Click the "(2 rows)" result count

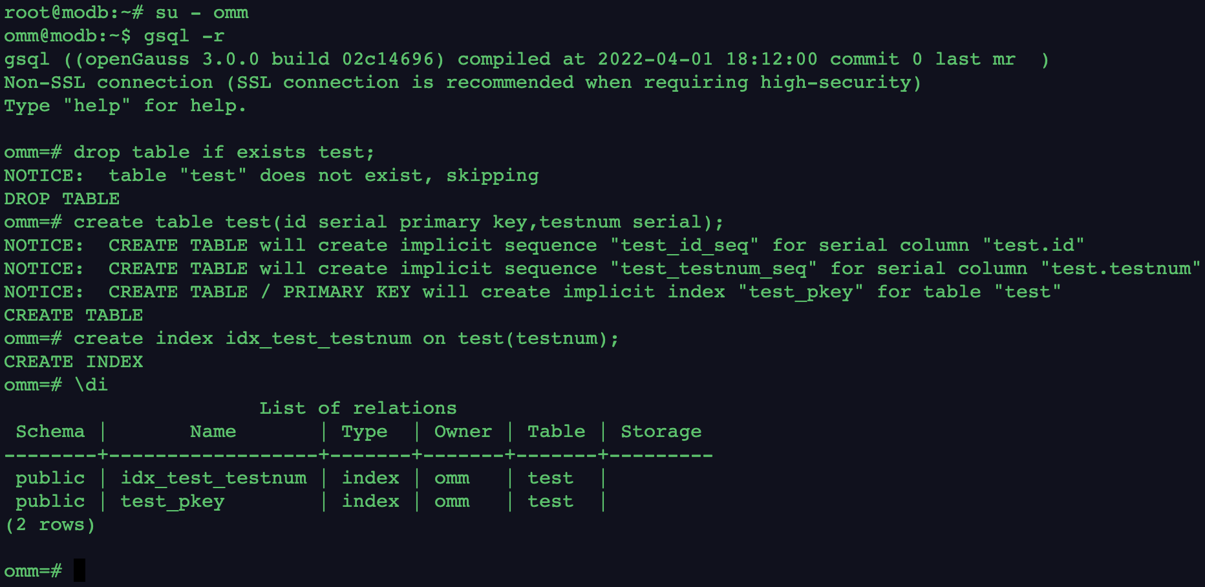tap(50, 524)
